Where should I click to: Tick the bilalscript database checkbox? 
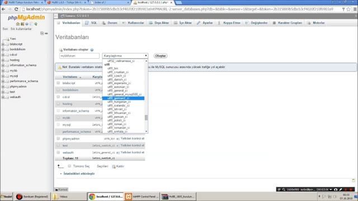click(58, 83)
